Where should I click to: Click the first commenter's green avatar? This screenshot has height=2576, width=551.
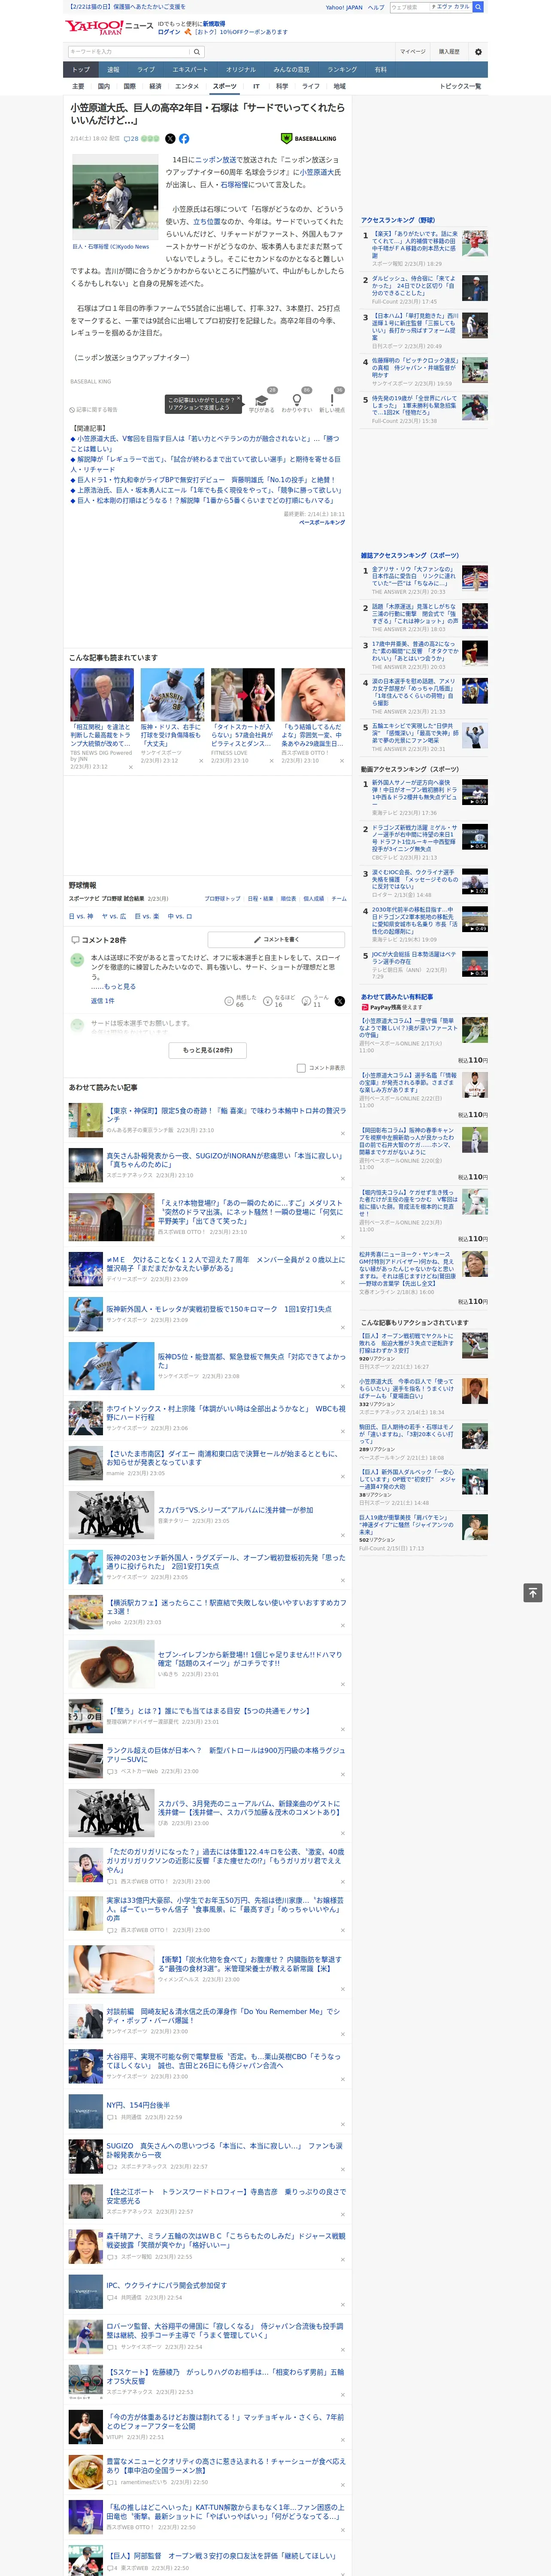click(x=77, y=960)
